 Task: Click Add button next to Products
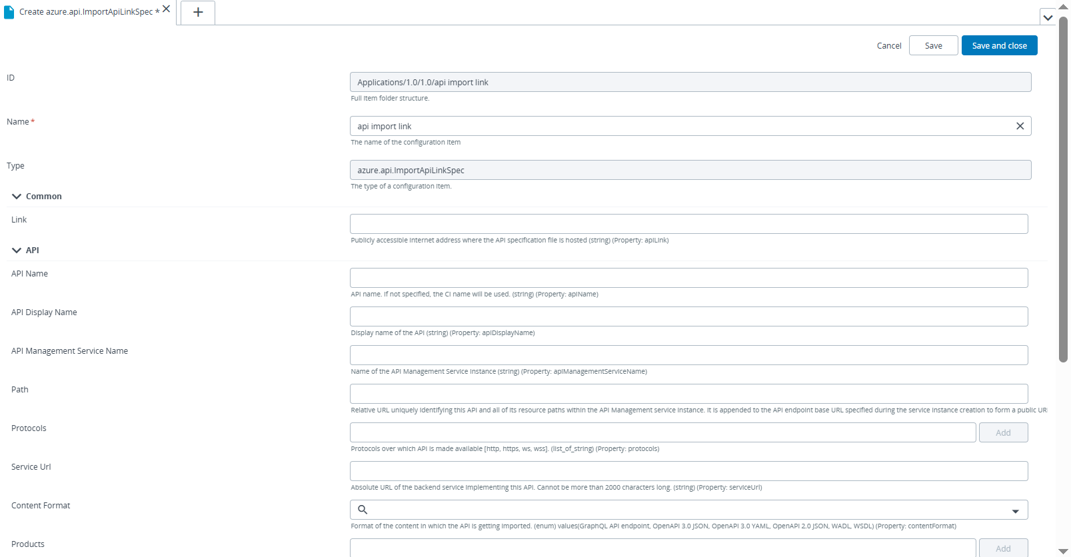pos(1003,548)
